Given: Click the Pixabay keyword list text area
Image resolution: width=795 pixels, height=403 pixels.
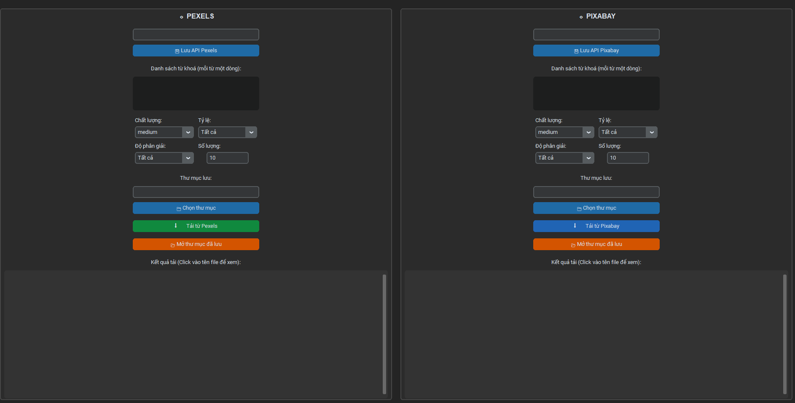Looking at the screenshot, I should 596,93.
